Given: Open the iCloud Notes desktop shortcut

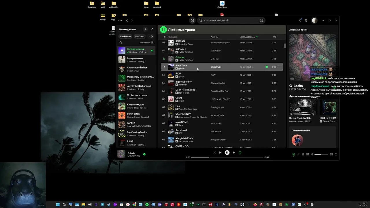Looking at the screenshot, I should pyautogui.click(x=222, y=5).
